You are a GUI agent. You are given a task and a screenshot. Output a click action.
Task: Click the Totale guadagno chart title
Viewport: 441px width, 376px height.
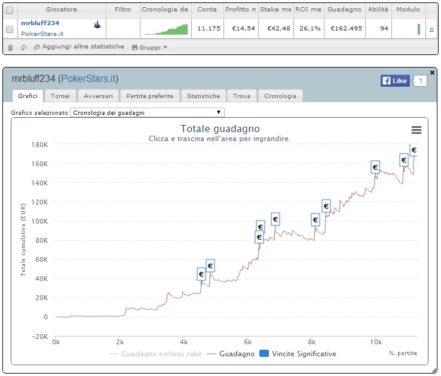click(x=220, y=129)
